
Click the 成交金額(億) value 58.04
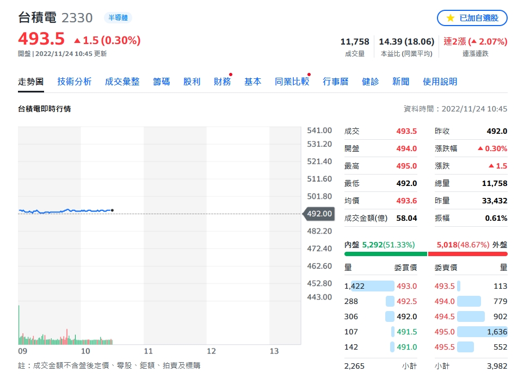click(x=406, y=218)
